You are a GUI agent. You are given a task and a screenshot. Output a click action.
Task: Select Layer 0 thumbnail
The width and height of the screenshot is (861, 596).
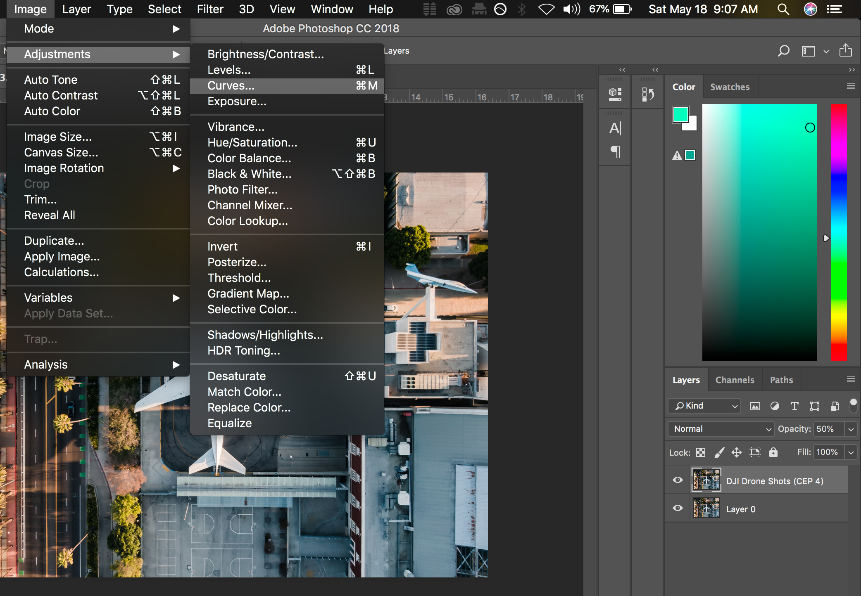pos(706,508)
